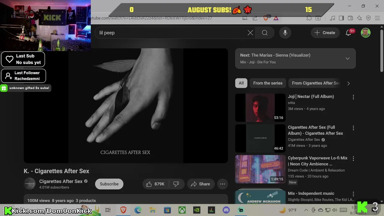The height and width of the screenshot is (216, 384).
Task: Open Task View in the taskbar
Action: coord(108,210)
